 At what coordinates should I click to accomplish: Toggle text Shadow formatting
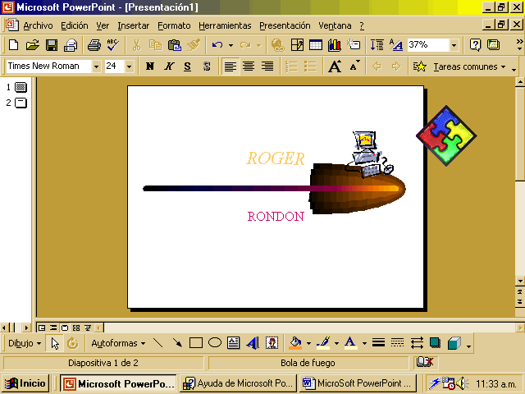(207, 66)
